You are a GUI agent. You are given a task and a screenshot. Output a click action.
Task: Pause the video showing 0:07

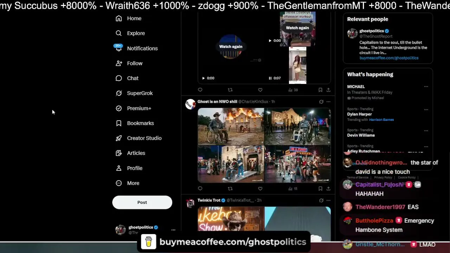[x=270, y=78]
